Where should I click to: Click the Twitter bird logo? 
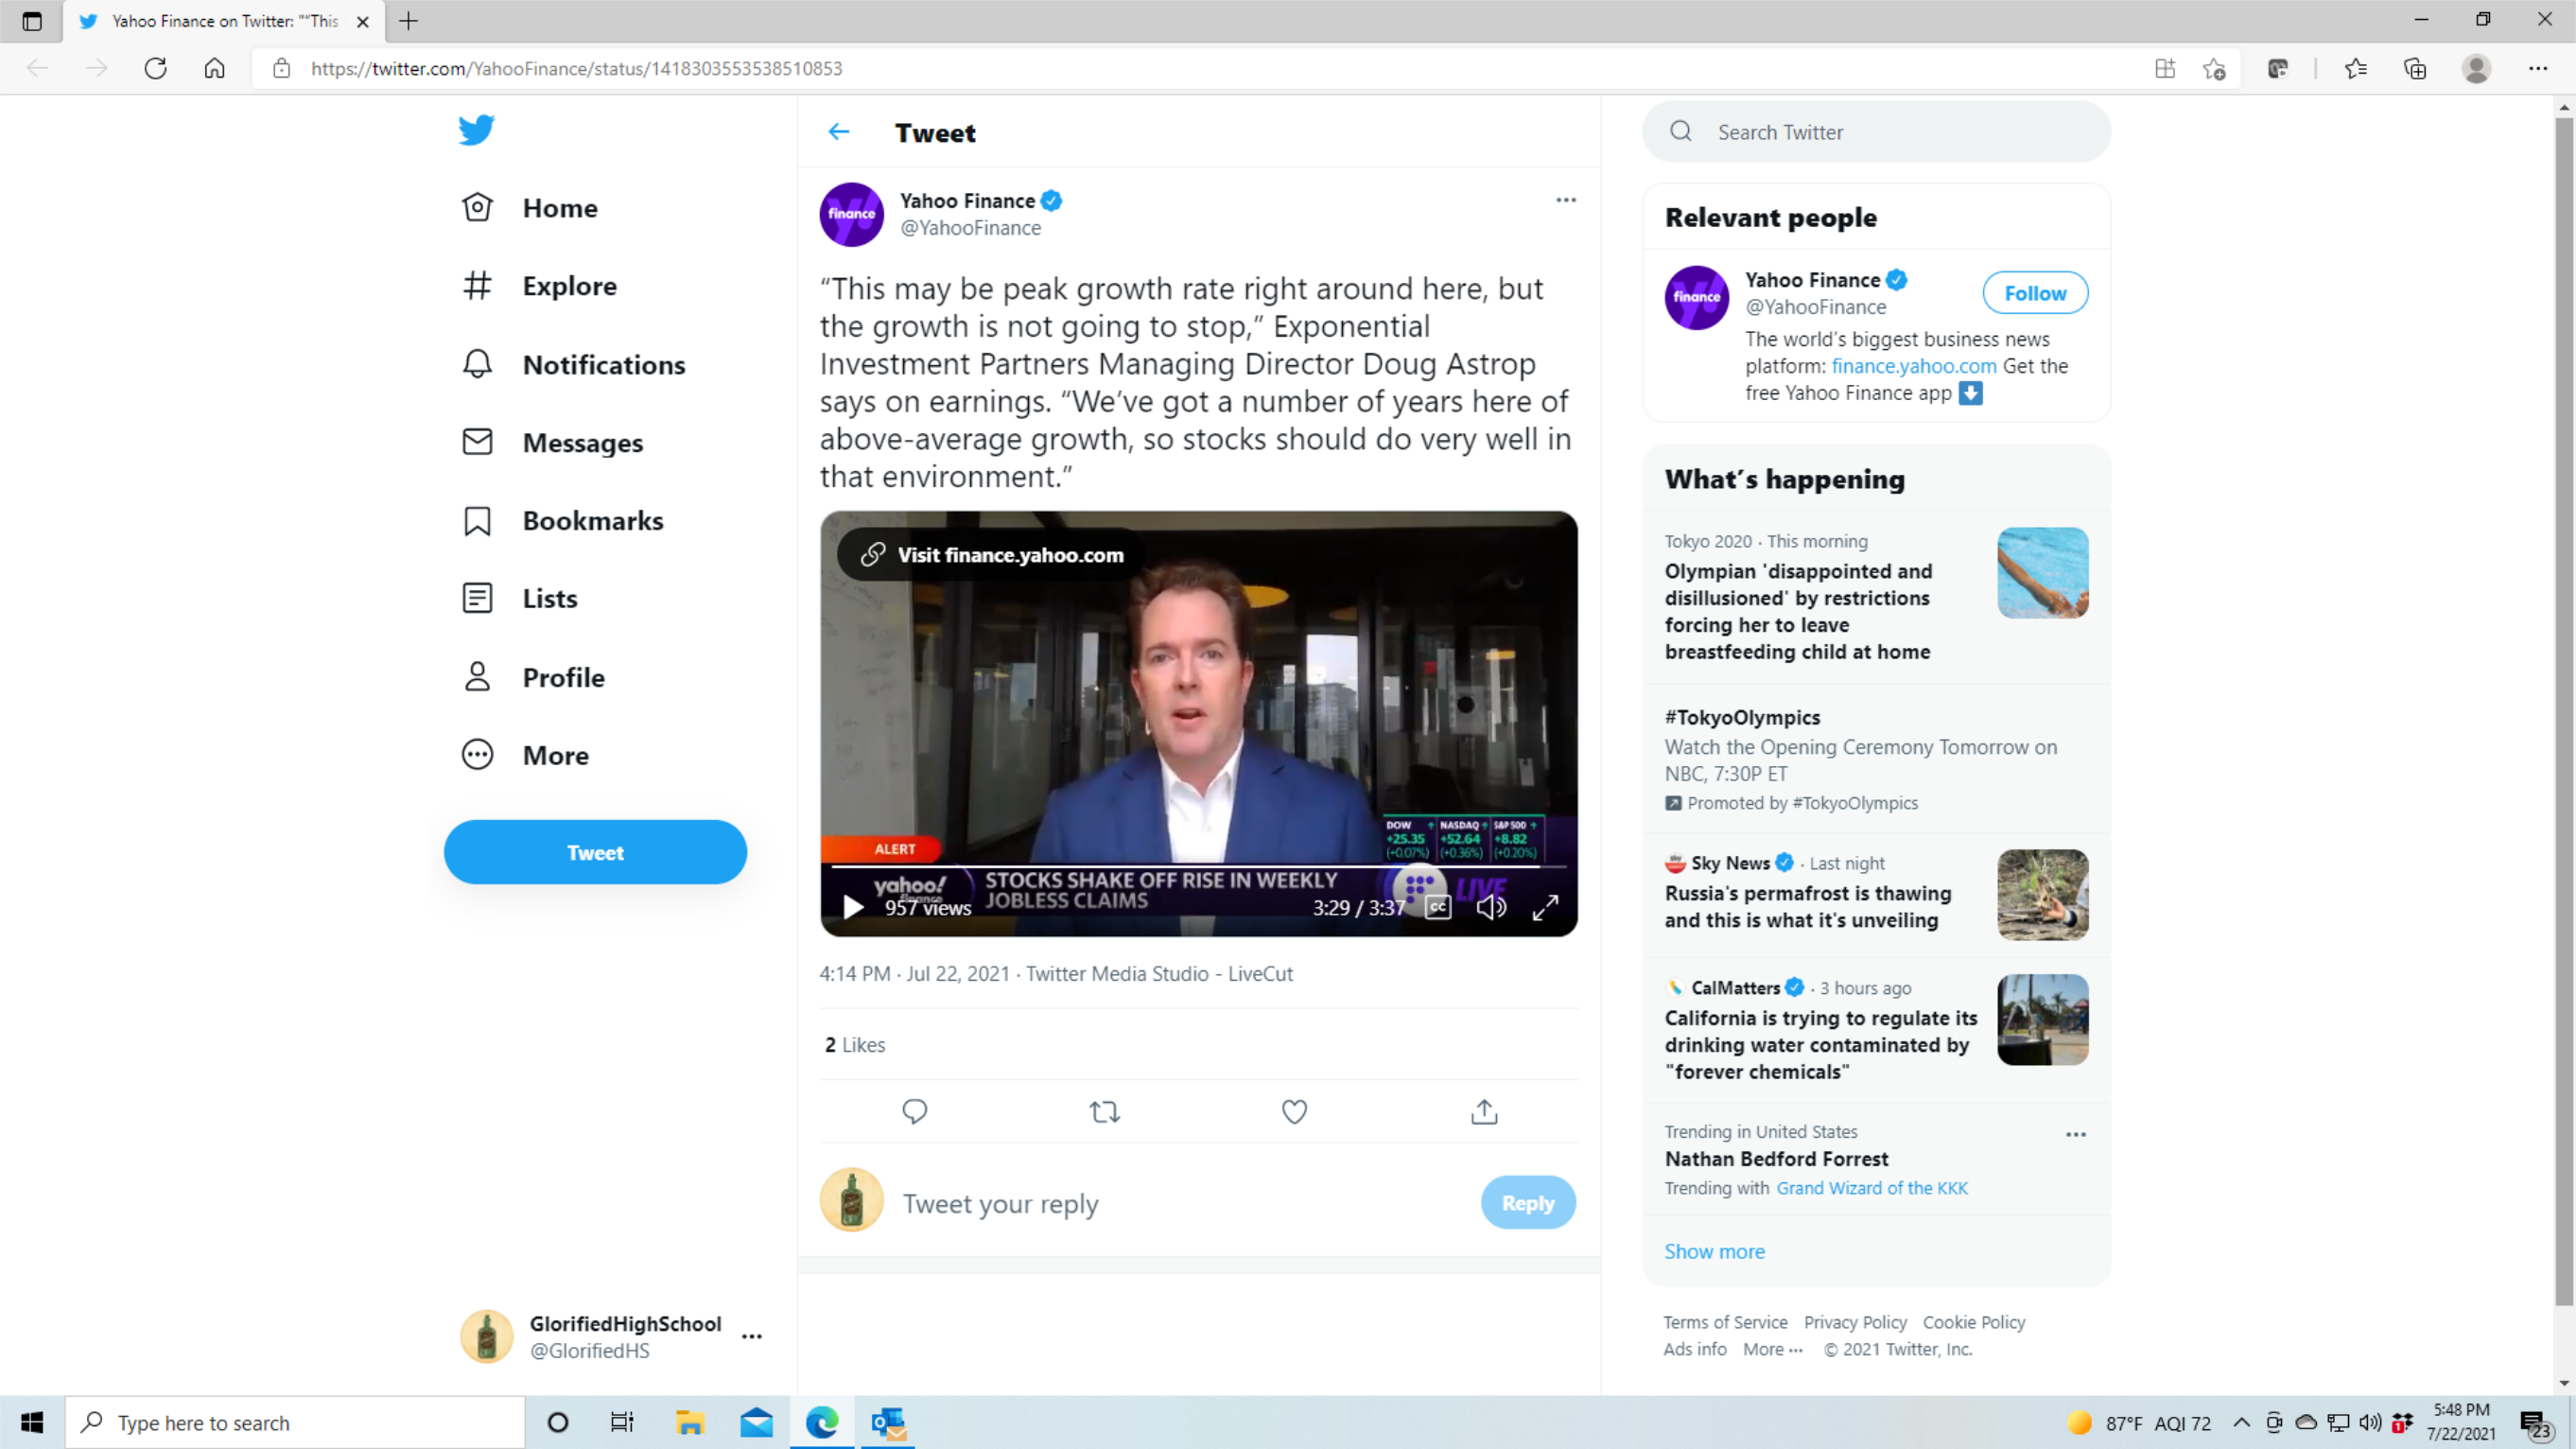coord(477,130)
